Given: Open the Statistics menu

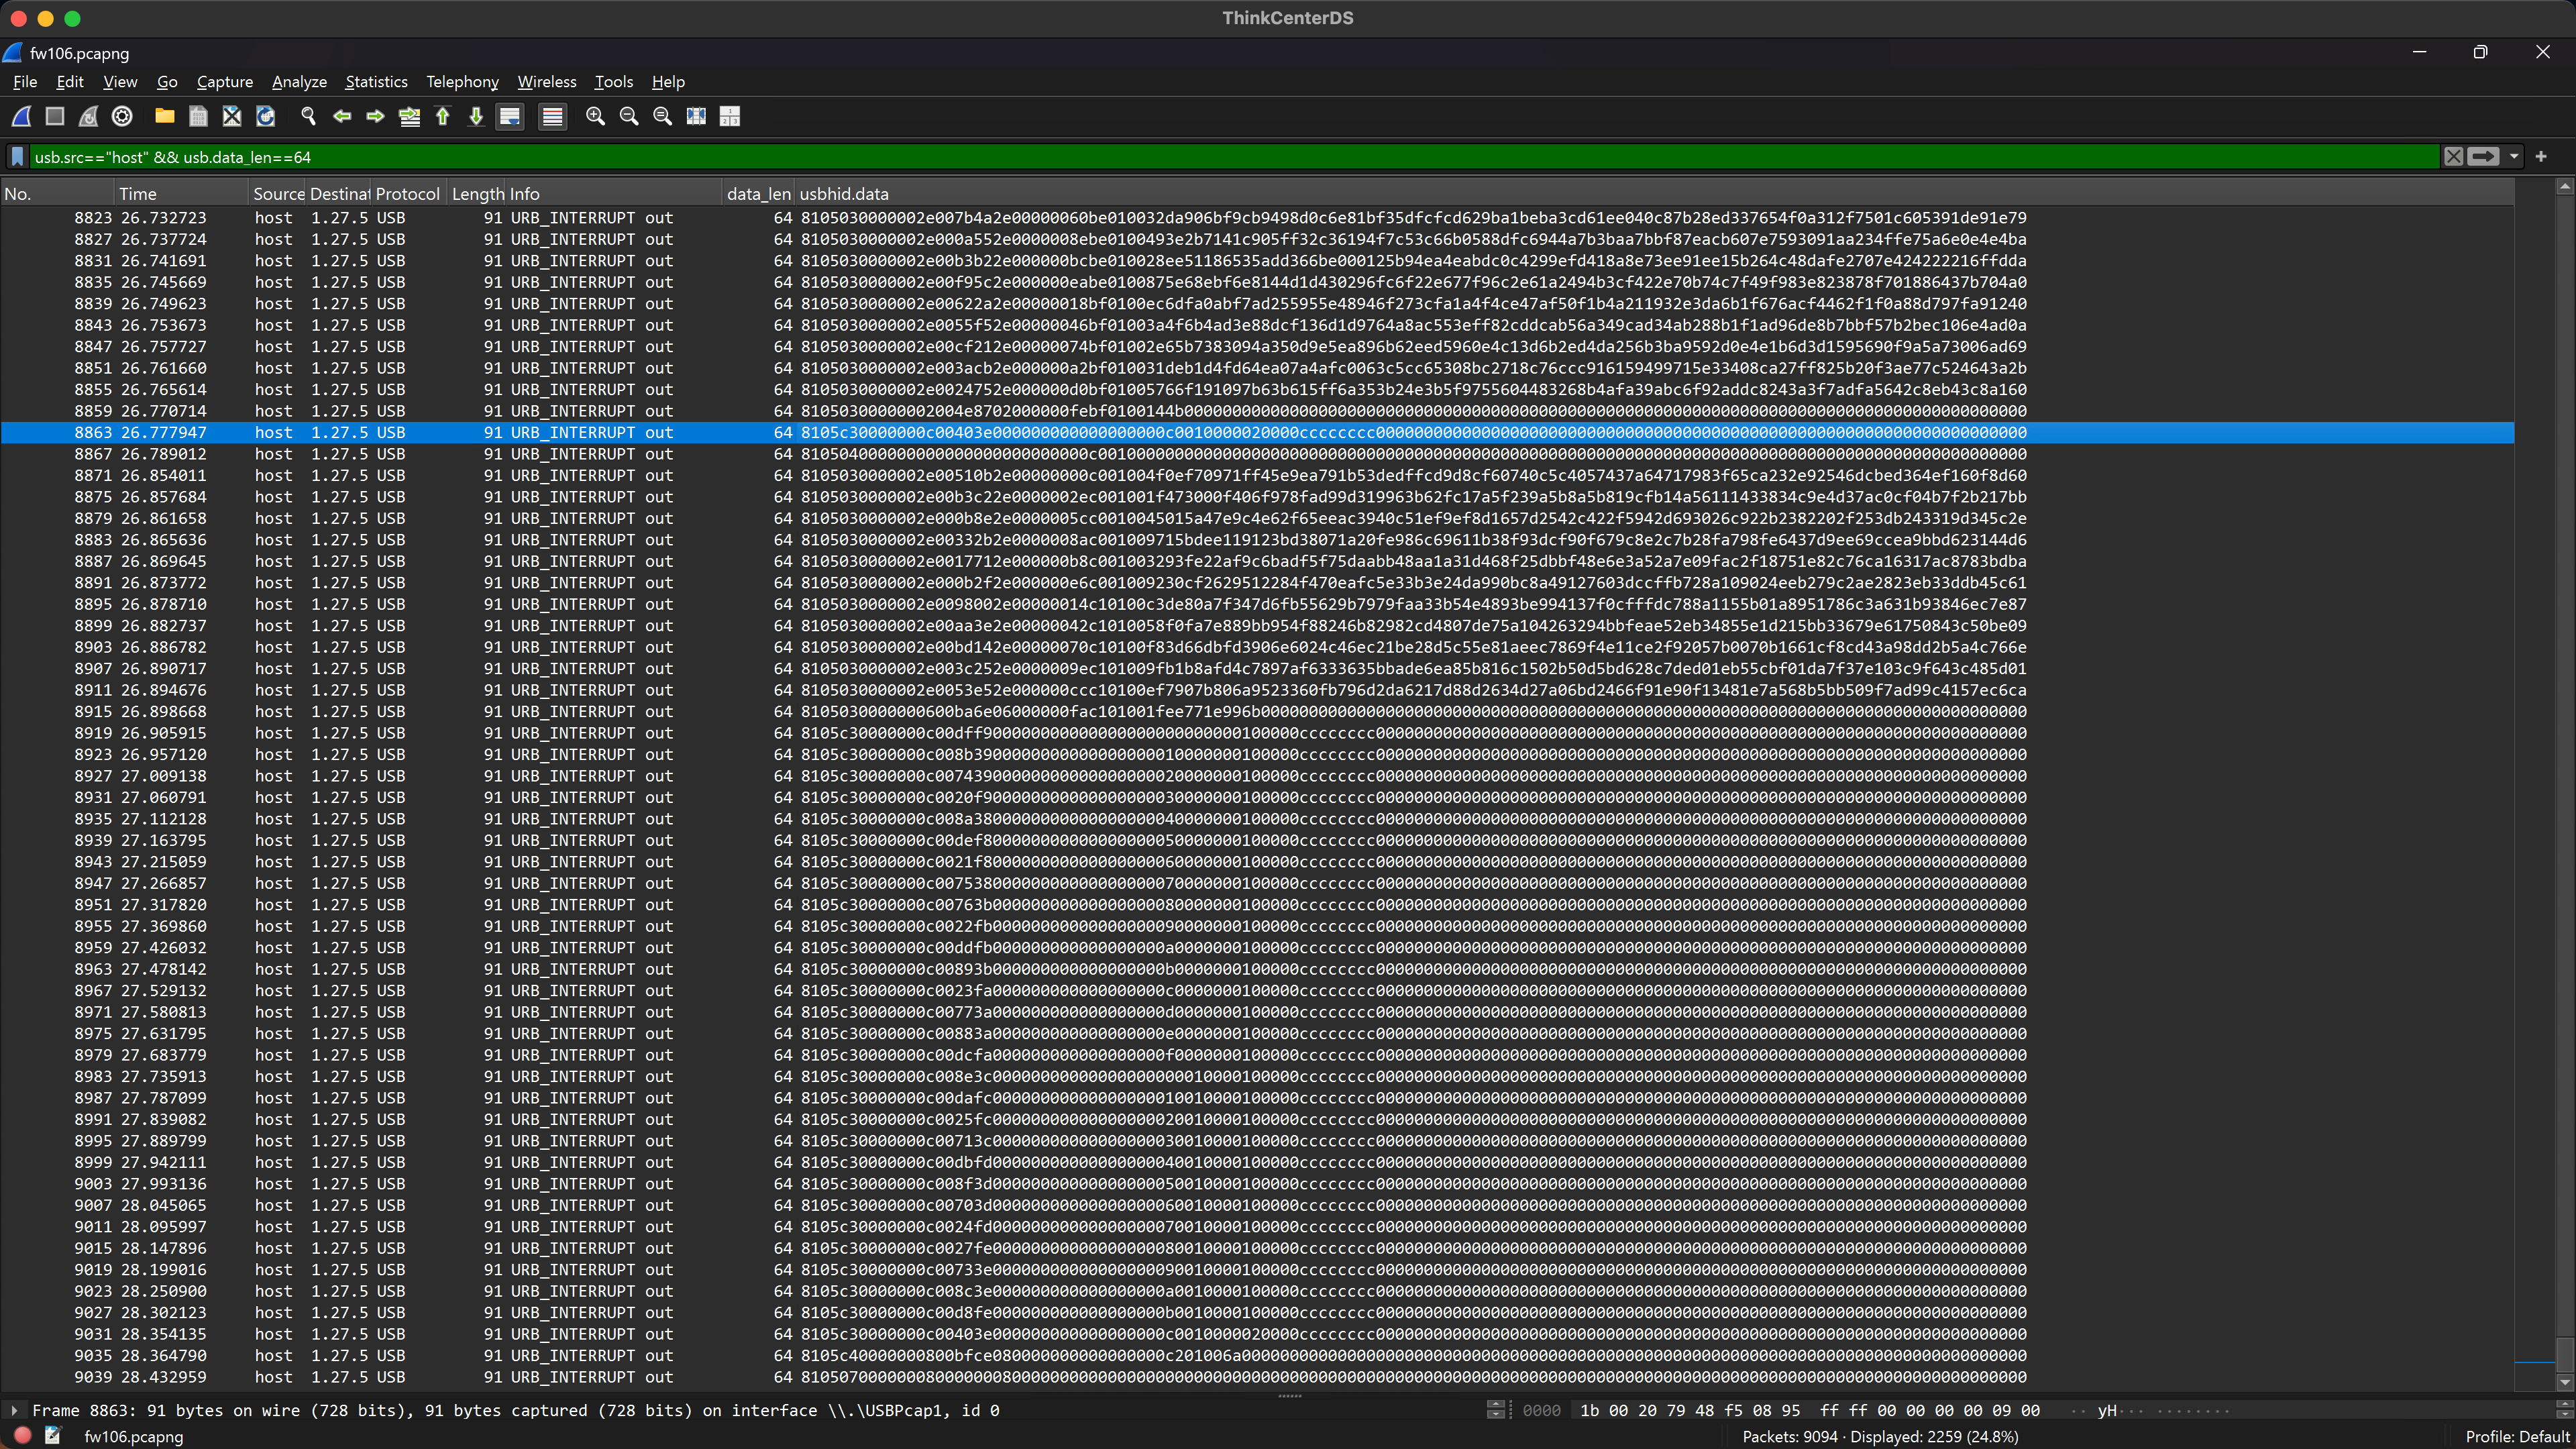Looking at the screenshot, I should click(x=376, y=82).
